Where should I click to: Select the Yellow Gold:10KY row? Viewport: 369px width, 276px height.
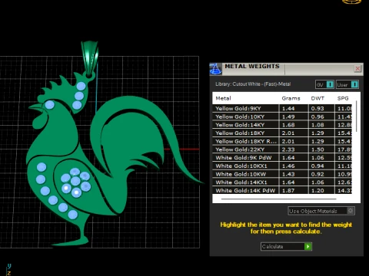coord(282,117)
